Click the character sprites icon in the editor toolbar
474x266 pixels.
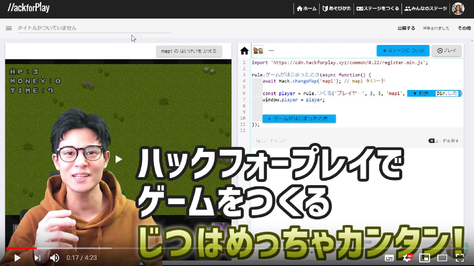click(258, 50)
